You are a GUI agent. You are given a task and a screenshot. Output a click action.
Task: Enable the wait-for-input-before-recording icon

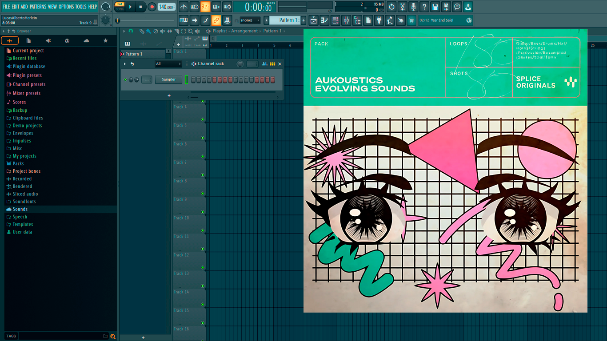[x=194, y=7]
